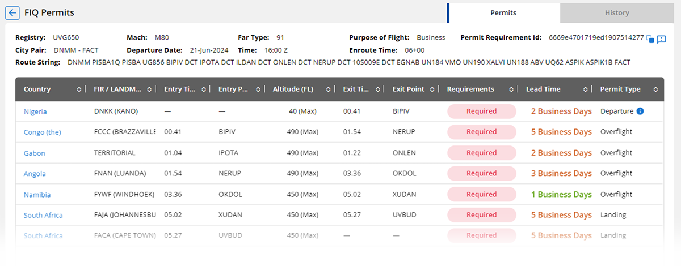Sort by Country column arrows

point(78,89)
